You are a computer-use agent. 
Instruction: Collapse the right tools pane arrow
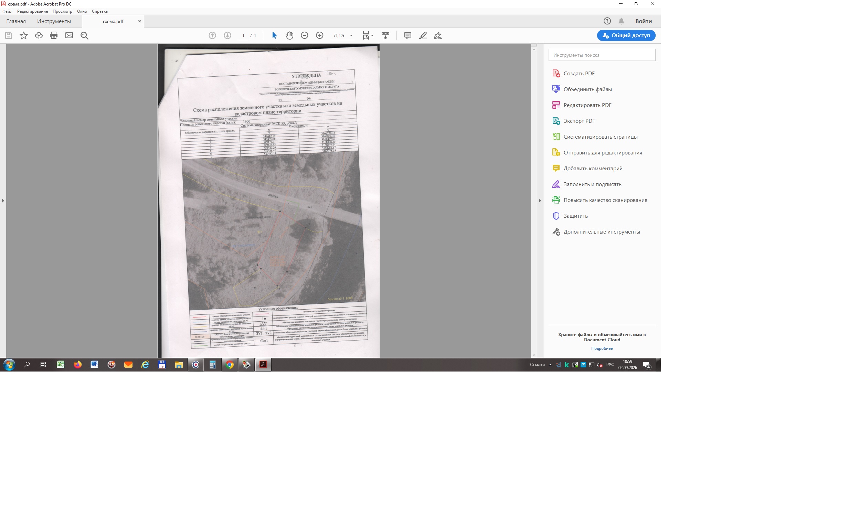pyautogui.click(x=540, y=201)
